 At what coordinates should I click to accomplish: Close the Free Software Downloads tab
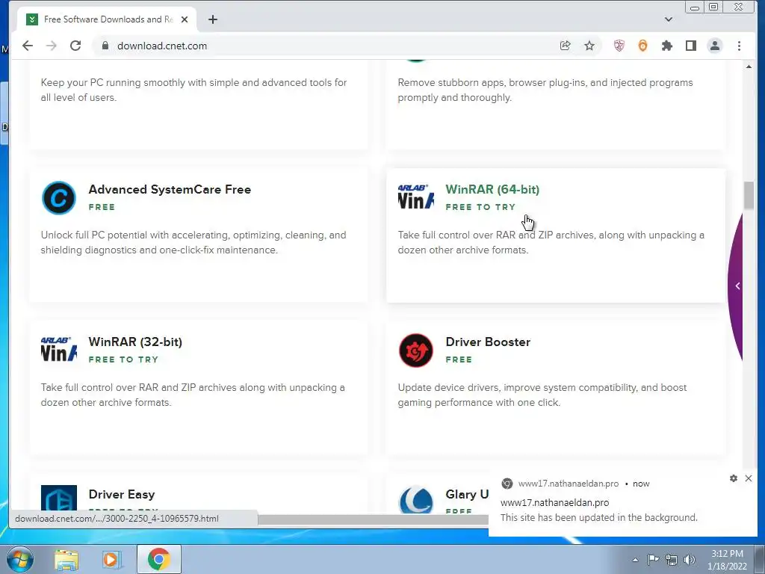185,19
